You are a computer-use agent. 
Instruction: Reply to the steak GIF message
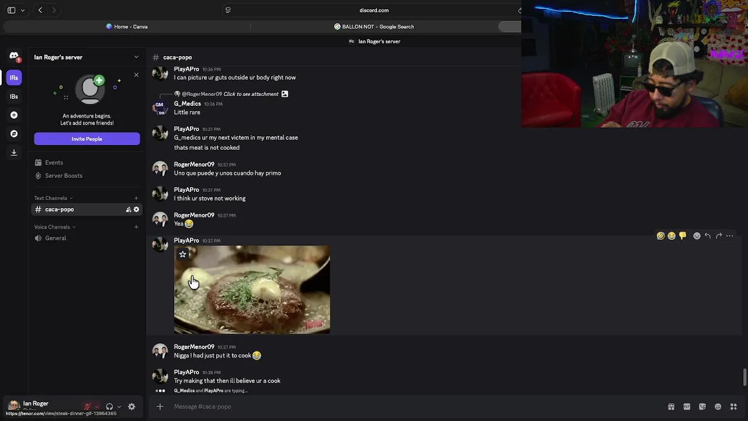tap(708, 236)
